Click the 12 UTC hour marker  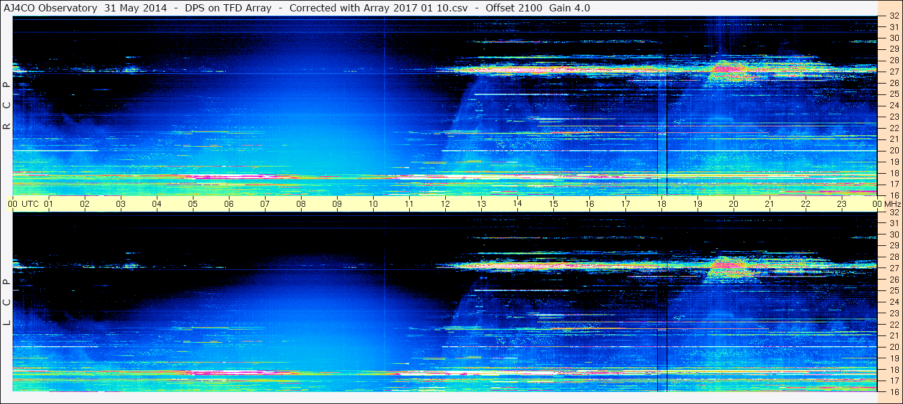coord(445,204)
